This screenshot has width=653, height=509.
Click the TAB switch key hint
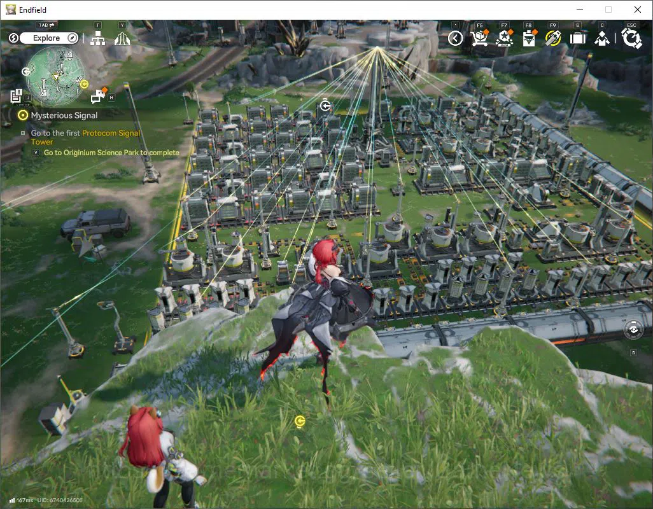click(x=46, y=25)
